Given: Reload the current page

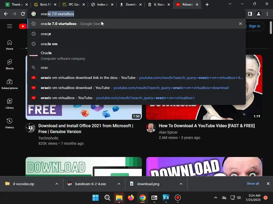Looking at the screenshot, I should [23, 14].
